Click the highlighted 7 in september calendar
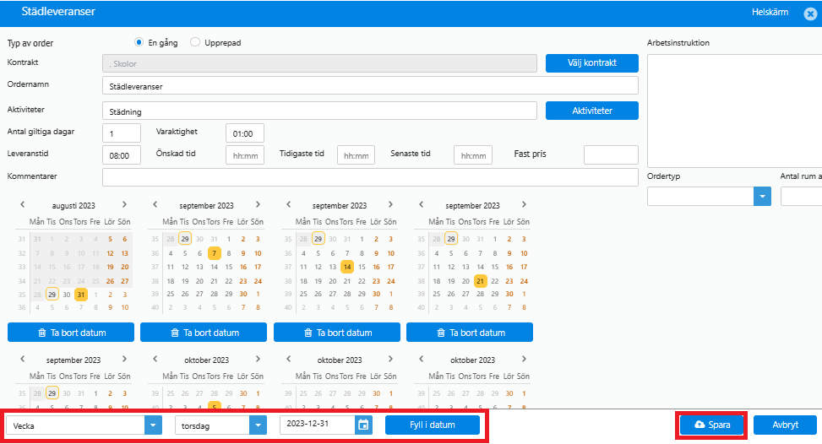The image size is (822, 444). pyautogui.click(x=214, y=253)
